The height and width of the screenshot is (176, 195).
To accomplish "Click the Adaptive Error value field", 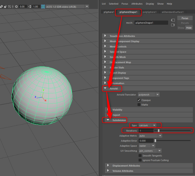I will (146, 141).
